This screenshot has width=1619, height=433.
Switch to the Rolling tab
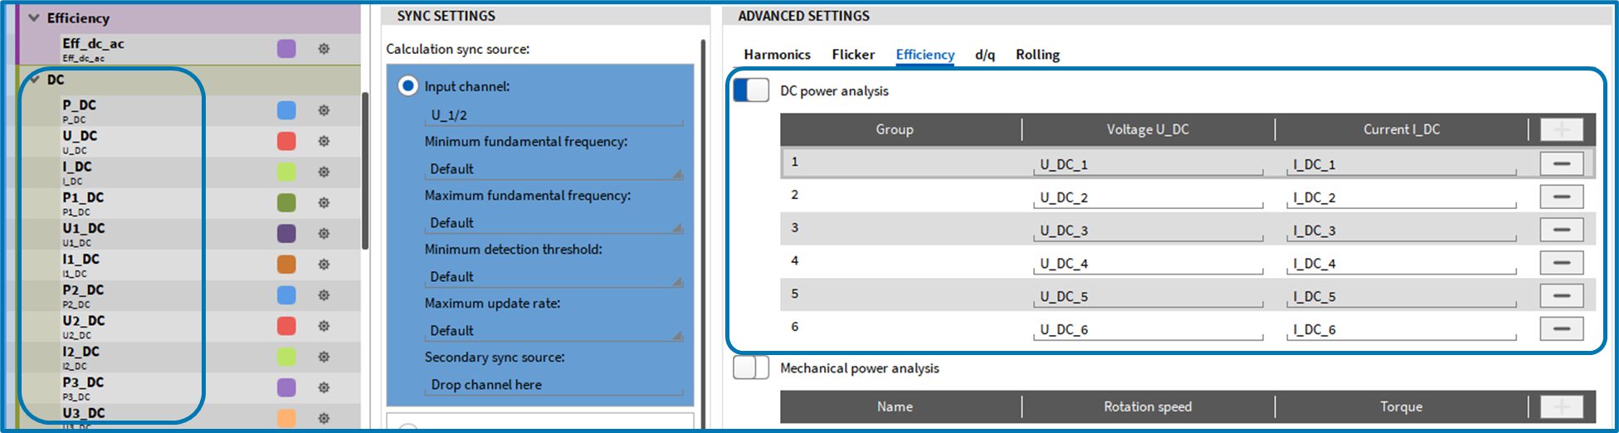1037,55
